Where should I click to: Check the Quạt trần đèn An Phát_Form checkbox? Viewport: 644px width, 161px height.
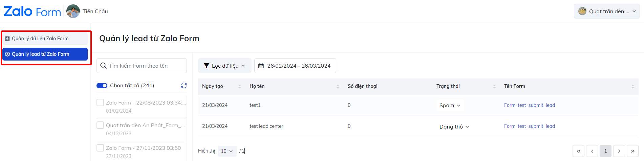(100, 125)
